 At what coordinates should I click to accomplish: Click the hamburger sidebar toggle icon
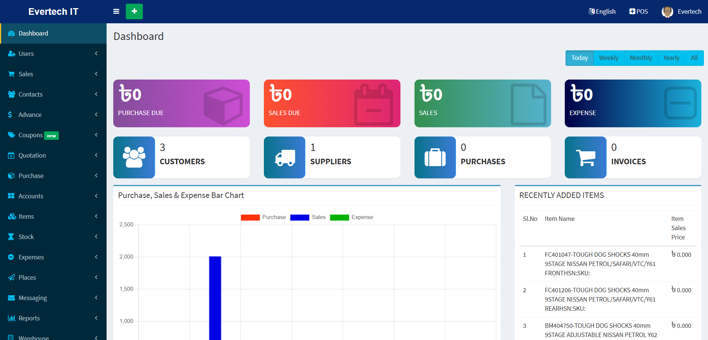point(116,11)
